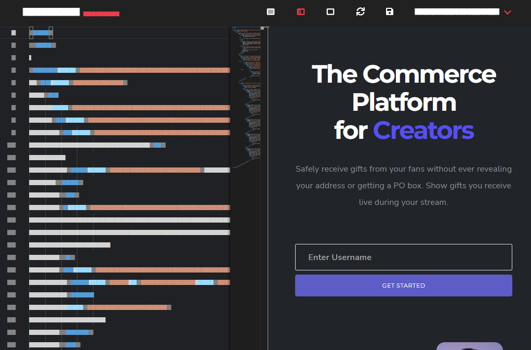This screenshot has width=531, height=350.
Task: Click the avatar image at preview bottom
Action: point(469,346)
